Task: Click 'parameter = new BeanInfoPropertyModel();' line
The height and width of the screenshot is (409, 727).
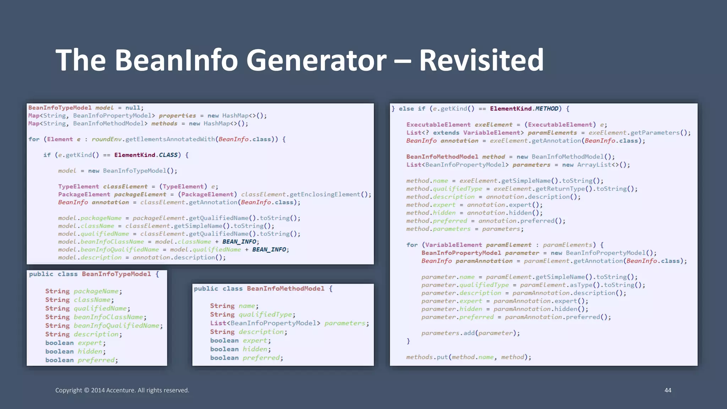Action: click(539, 253)
